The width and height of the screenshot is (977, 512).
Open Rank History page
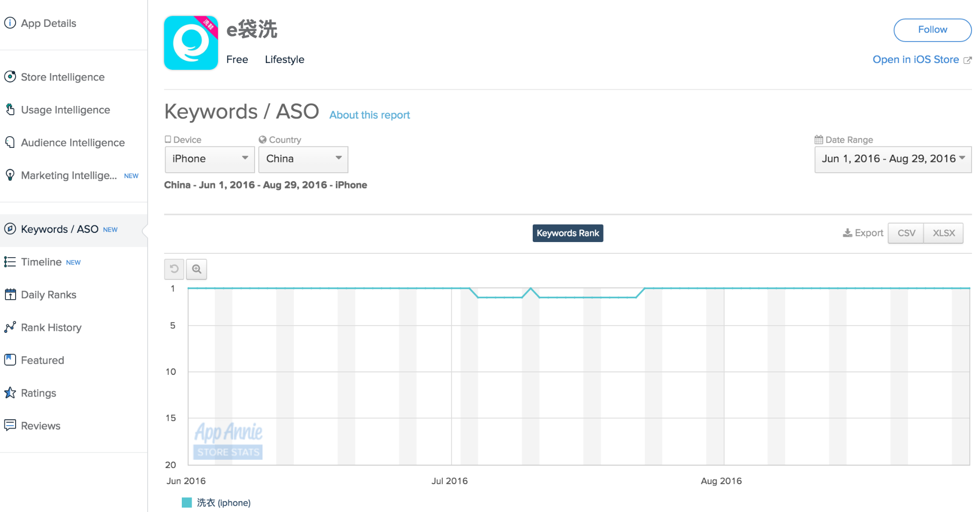point(51,328)
